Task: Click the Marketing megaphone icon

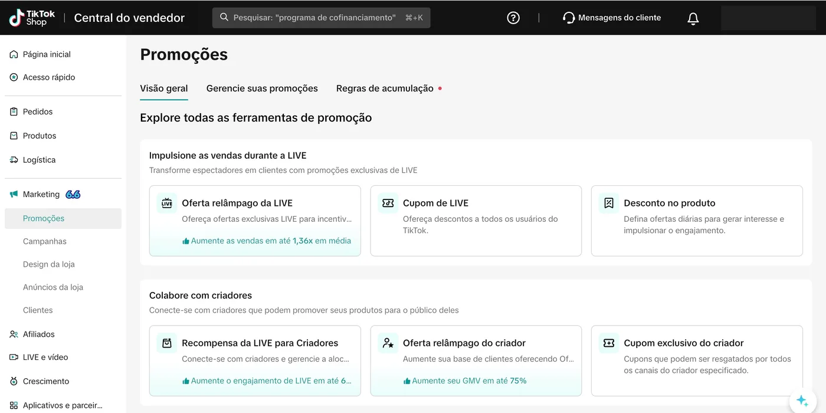Action: (14, 194)
